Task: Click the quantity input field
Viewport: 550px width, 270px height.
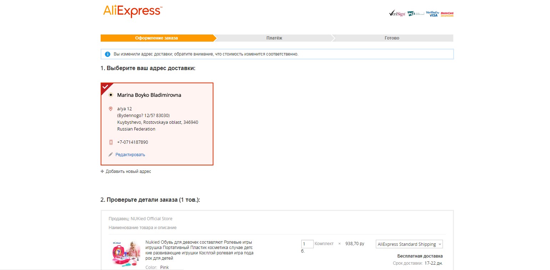Action: (307, 244)
